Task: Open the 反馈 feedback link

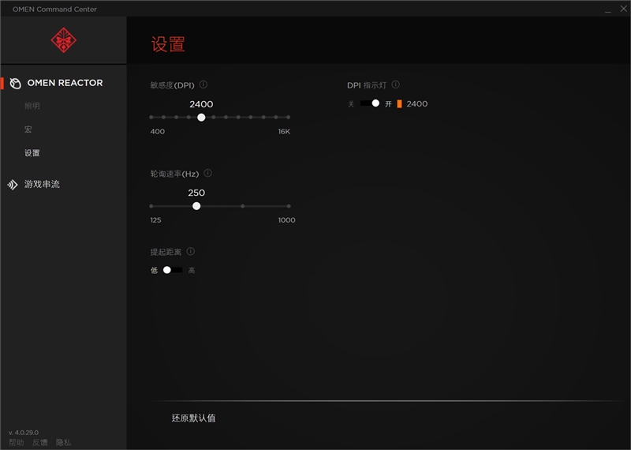Action: pyautogui.click(x=40, y=443)
